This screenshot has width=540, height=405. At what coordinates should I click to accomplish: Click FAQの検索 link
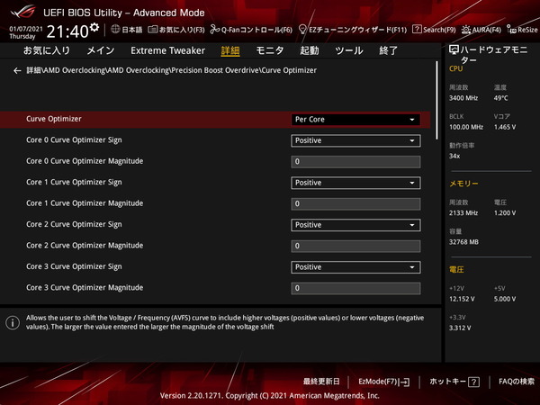tap(517, 382)
